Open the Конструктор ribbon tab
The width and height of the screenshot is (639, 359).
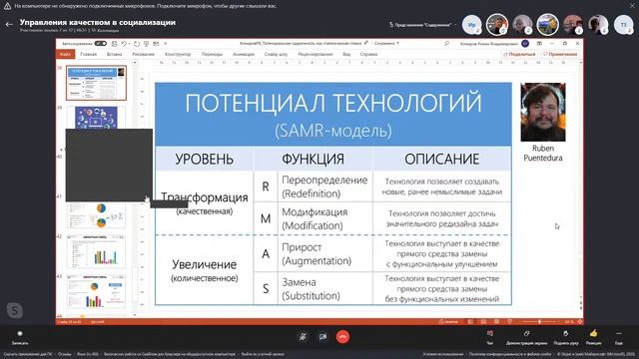(178, 54)
